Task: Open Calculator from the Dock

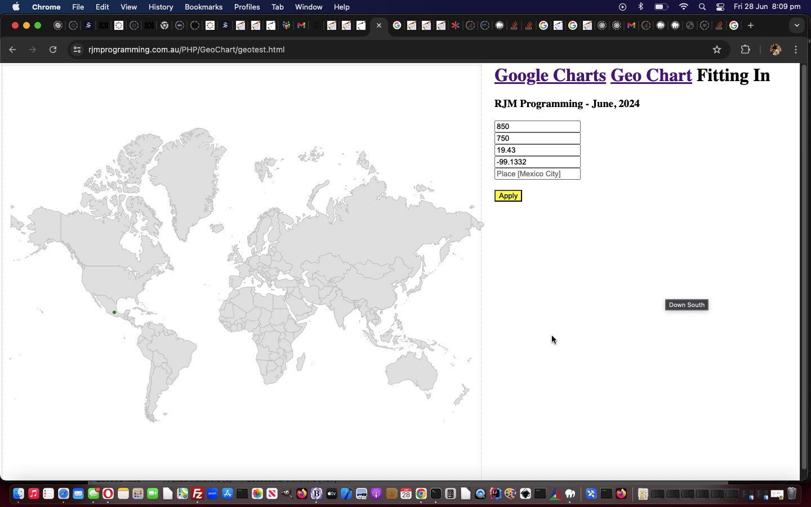Action: coord(450,494)
